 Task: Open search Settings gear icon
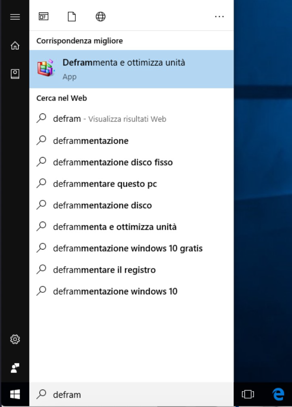point(15,339)
